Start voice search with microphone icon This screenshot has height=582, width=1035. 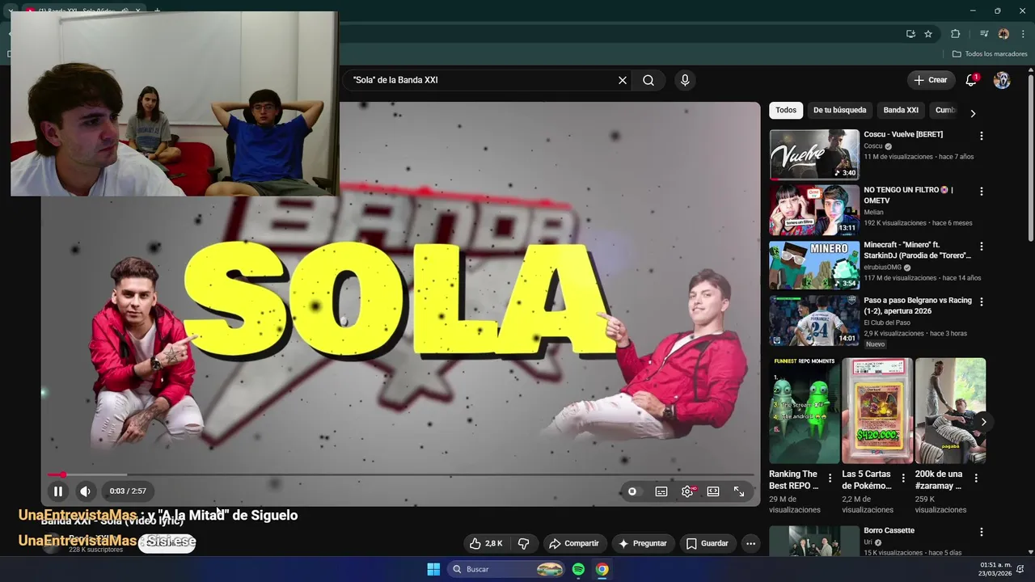tap(685, 80)
